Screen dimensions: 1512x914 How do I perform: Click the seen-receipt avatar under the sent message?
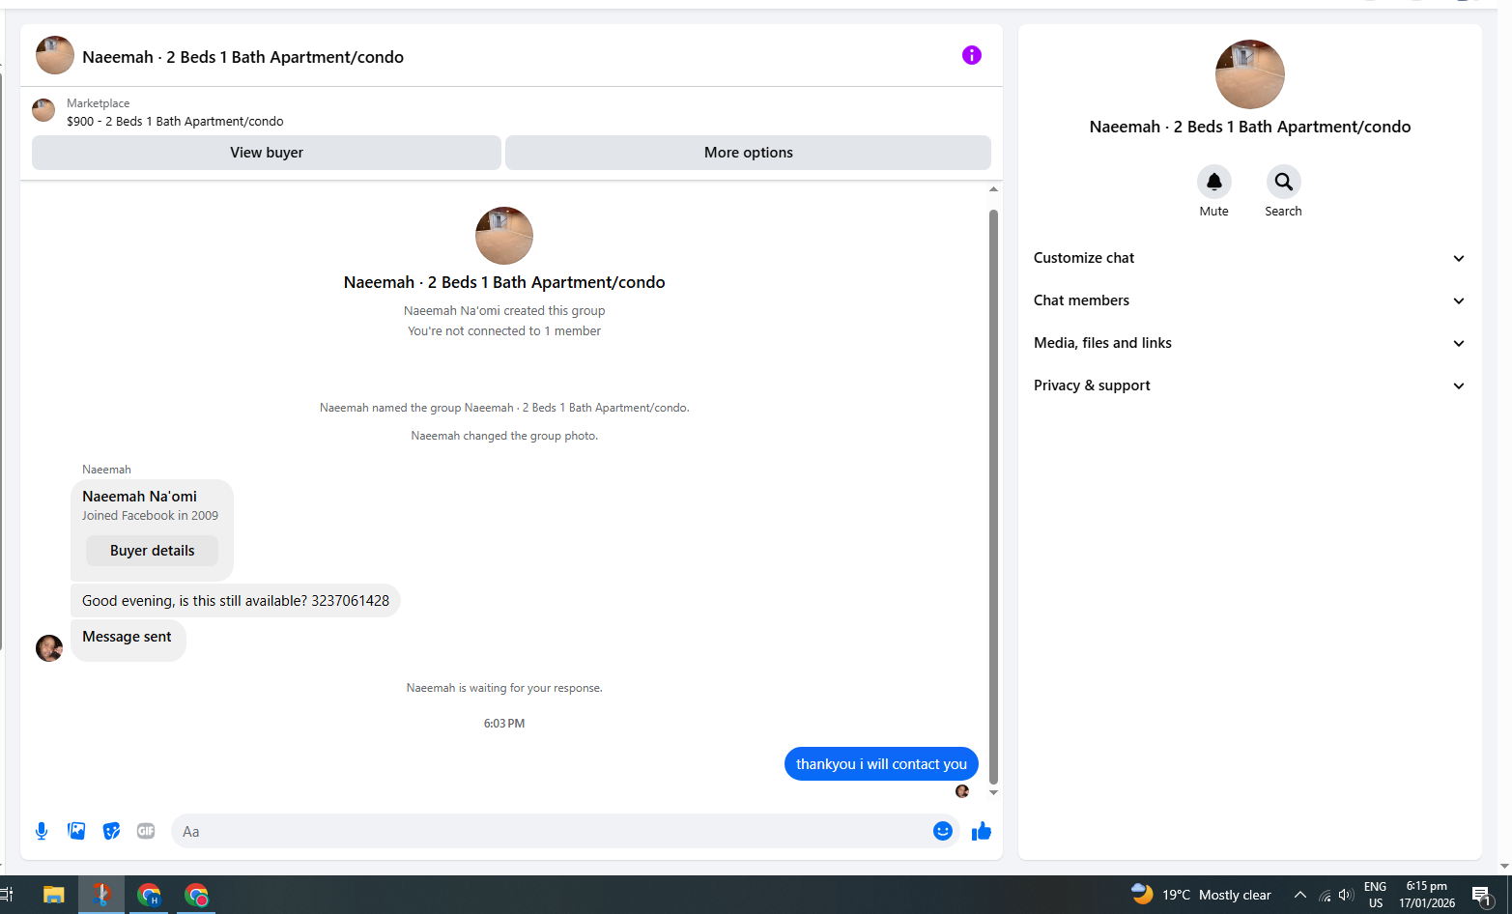point(962,791)
